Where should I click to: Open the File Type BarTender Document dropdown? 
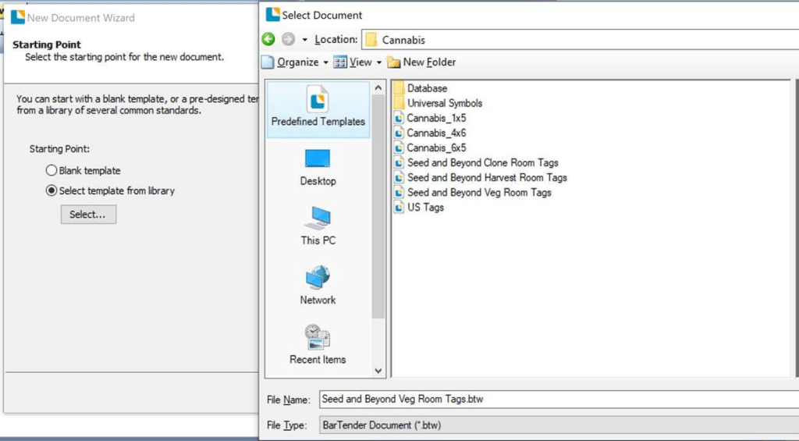pos(559,425)
